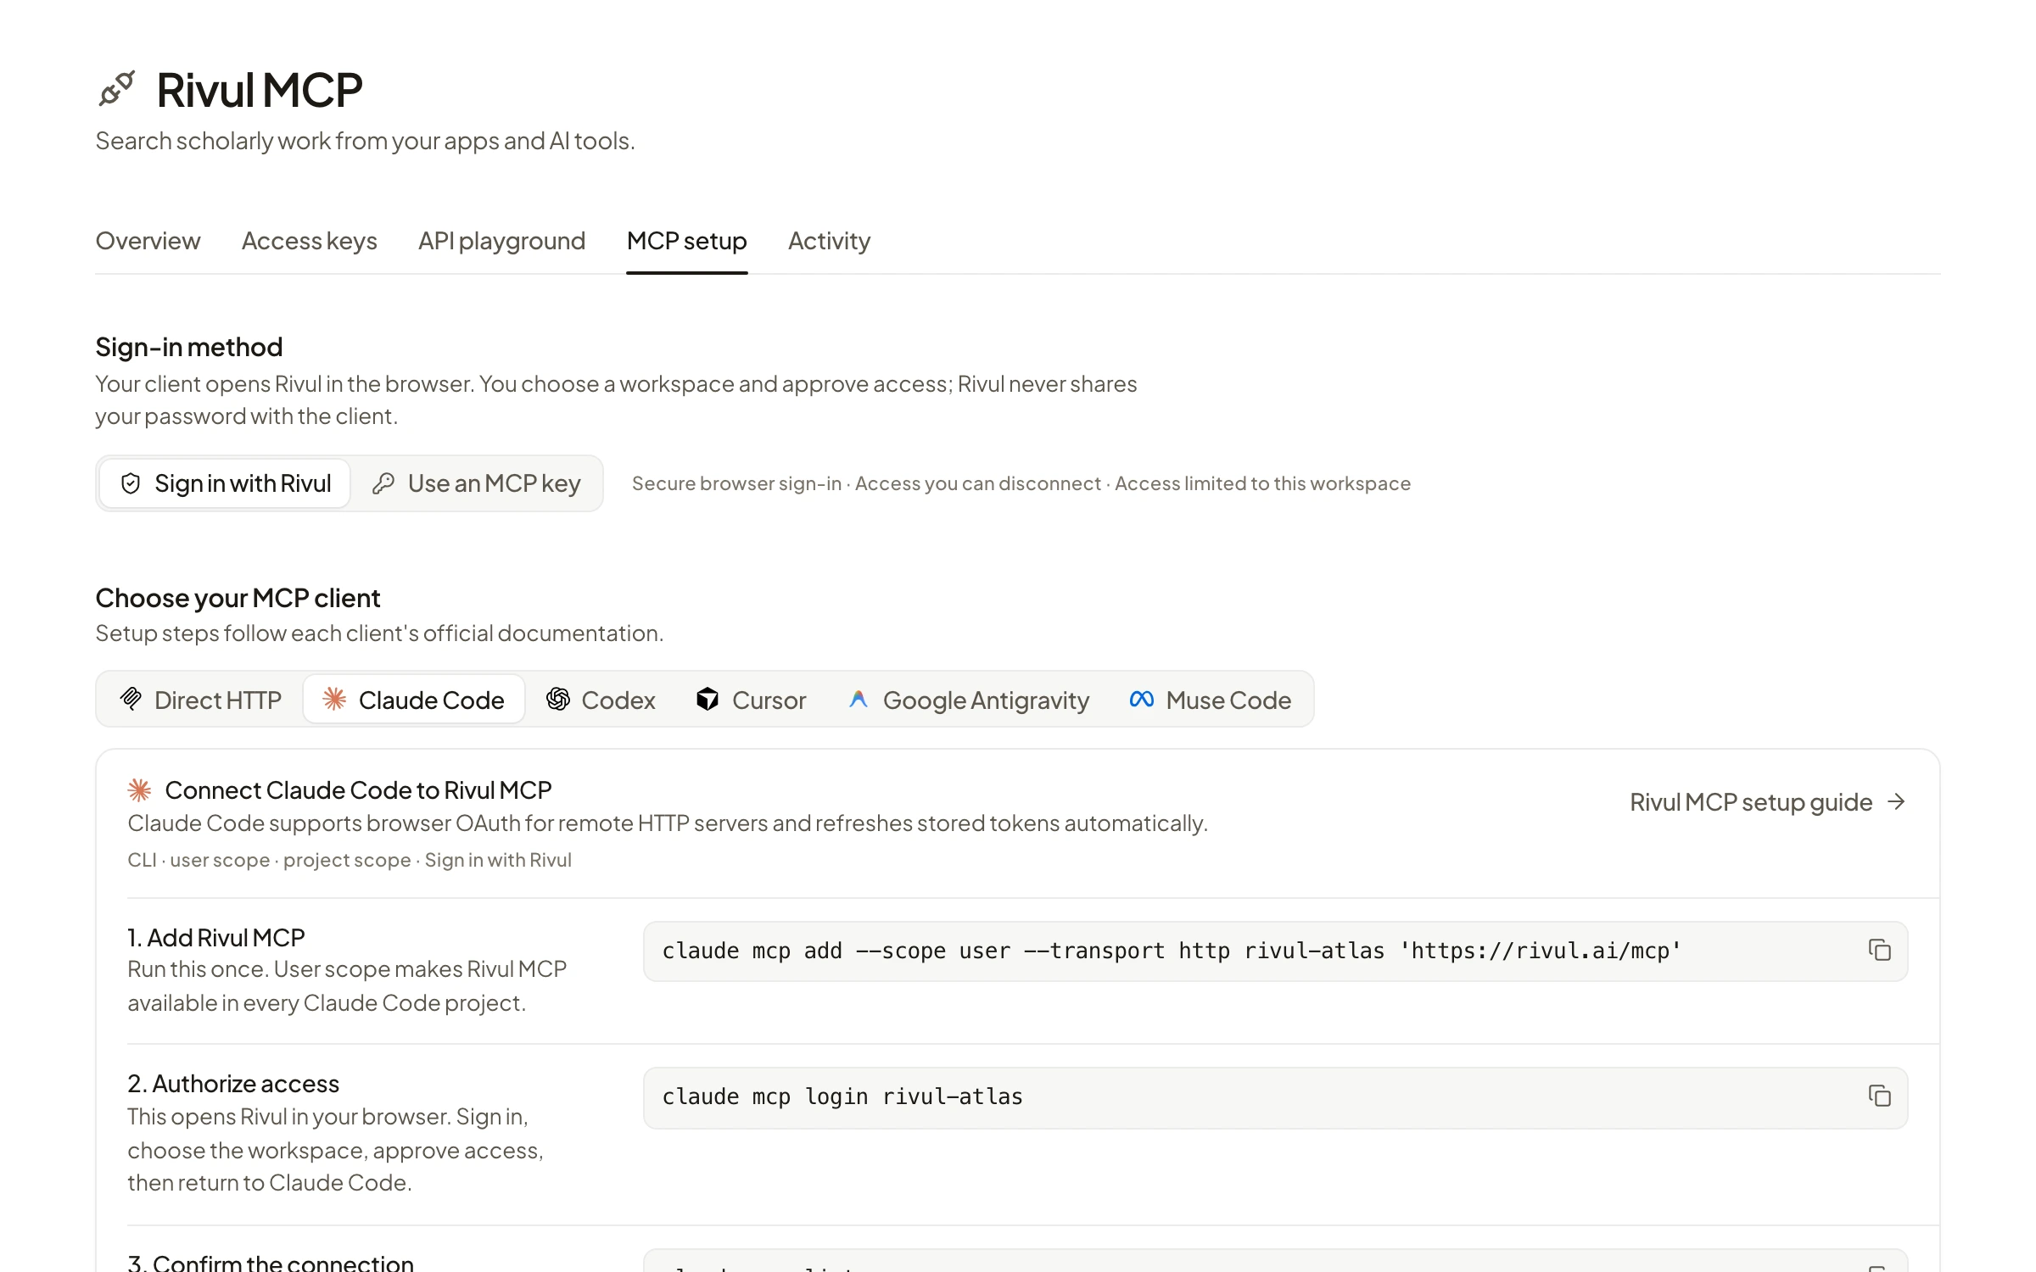Click the Muse Code infinity icon
The height and width of the screenshot is (1272, 2036).
point(1142,699)
